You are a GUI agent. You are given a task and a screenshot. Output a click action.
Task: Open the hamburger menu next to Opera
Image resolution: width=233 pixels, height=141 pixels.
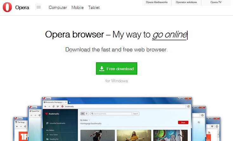(38, 7)
